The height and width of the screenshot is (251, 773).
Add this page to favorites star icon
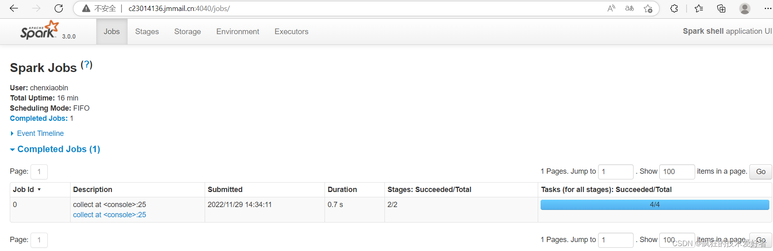(x=648, y=9)
